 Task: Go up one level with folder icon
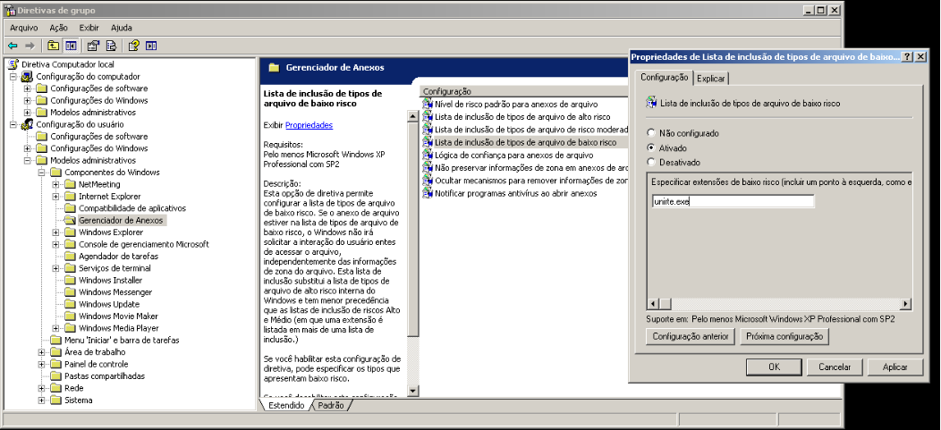[x=54, y=46]
